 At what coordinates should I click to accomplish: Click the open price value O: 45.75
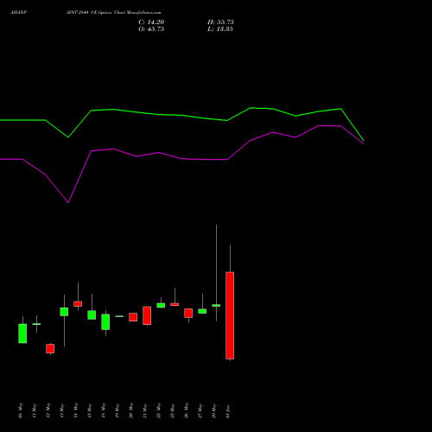pos(151,29)
